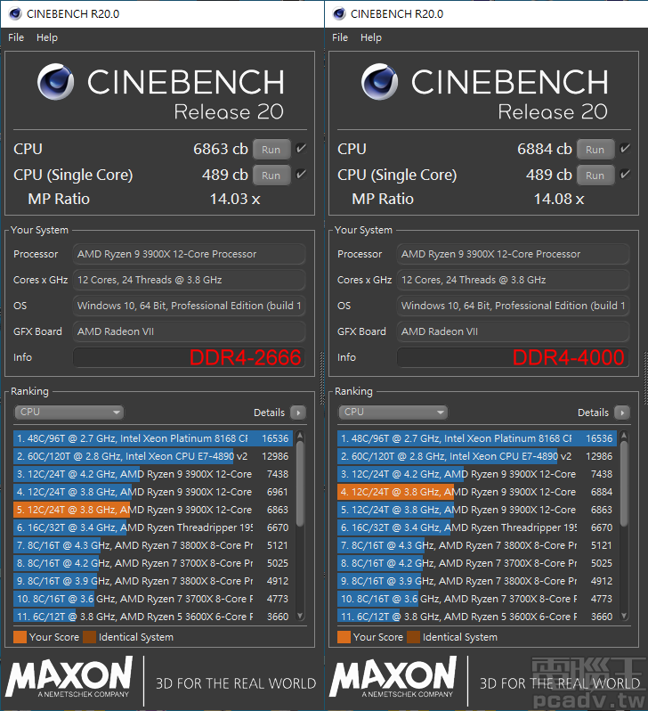Click right window title bar Cinebench icon

tap(339, 13)
